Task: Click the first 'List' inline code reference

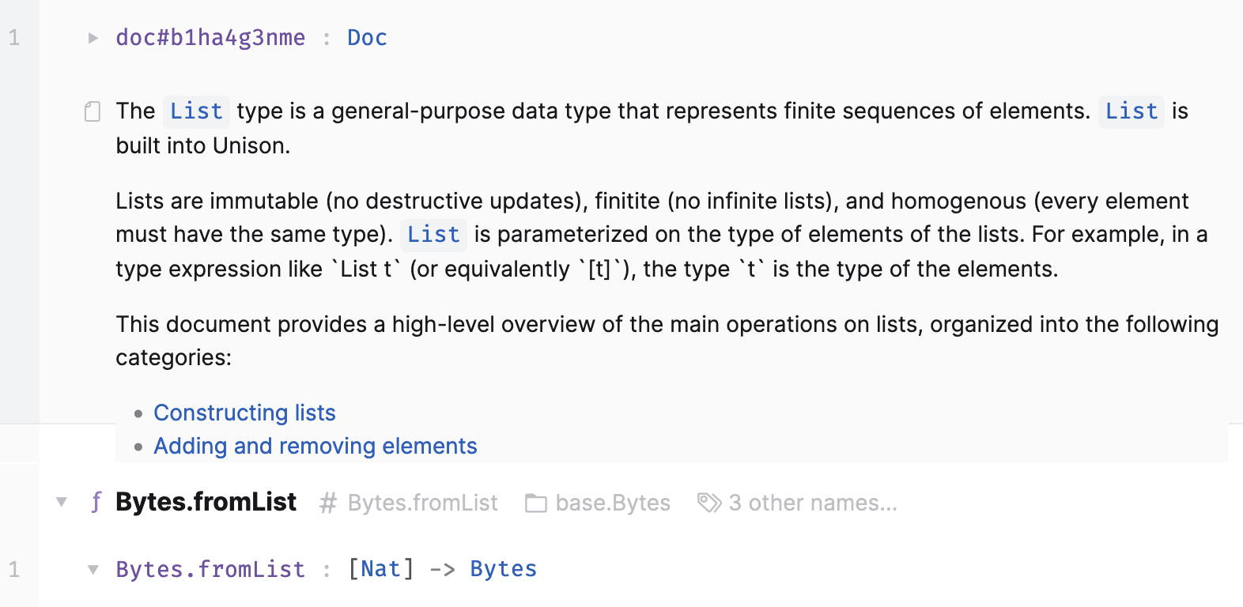Action: pos(195,111)
